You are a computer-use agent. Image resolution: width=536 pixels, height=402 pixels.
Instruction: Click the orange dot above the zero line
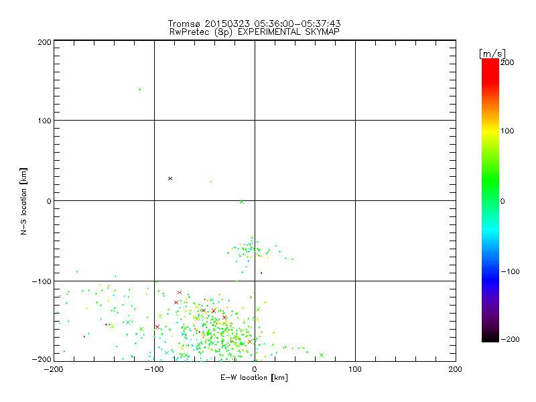(x=211, y=182)
